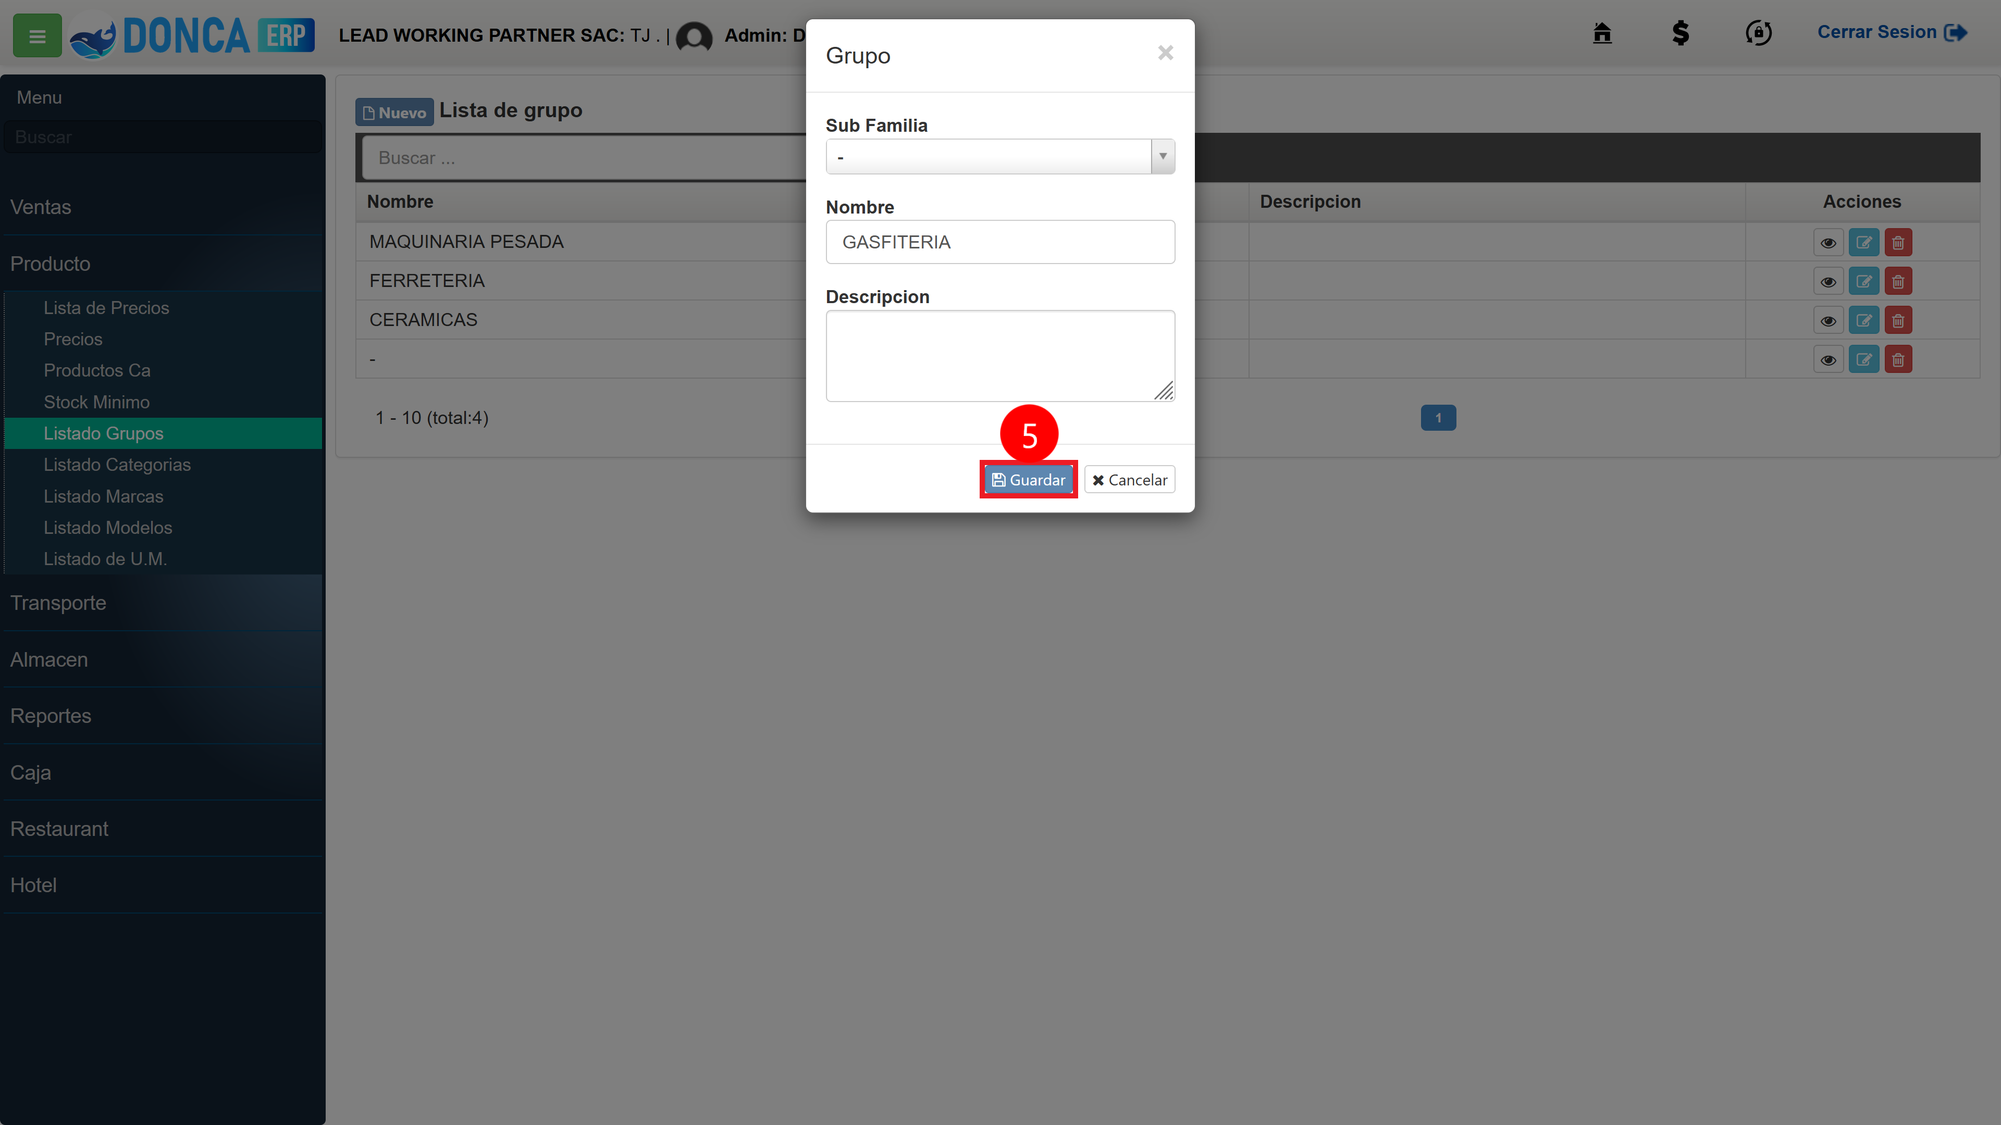This screenshot has width=2001, height=1125.
Task: Click the Cancelar button
Action: click(1129, 480)
